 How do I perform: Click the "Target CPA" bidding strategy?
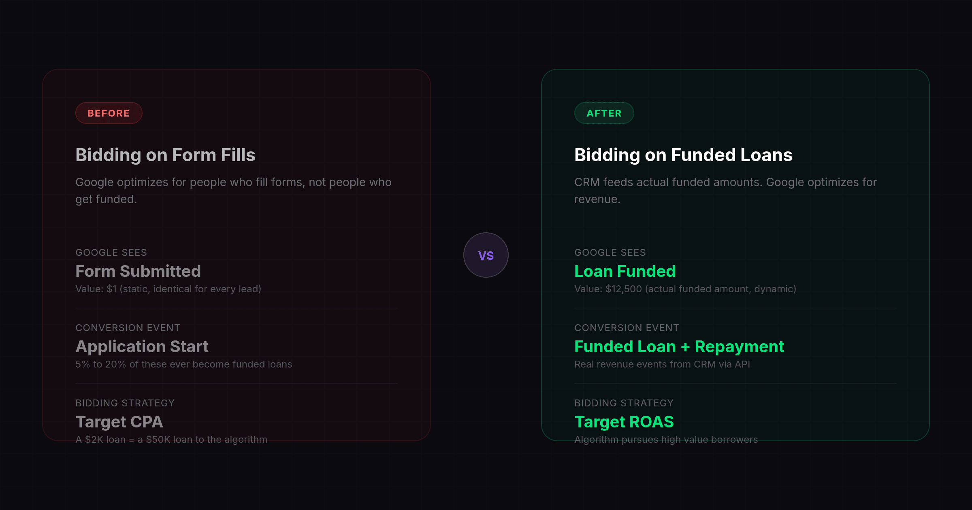[119, 422]
